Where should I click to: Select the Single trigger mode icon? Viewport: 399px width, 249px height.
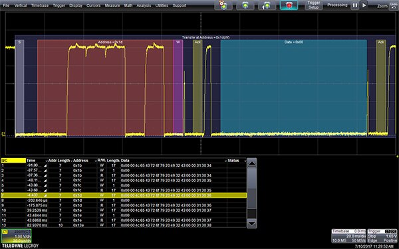click(267, 5)
